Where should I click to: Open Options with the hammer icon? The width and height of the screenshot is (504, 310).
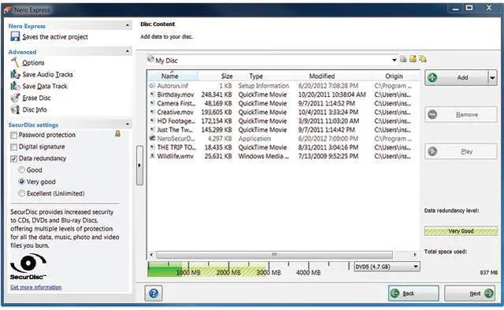tap(15, 62)
